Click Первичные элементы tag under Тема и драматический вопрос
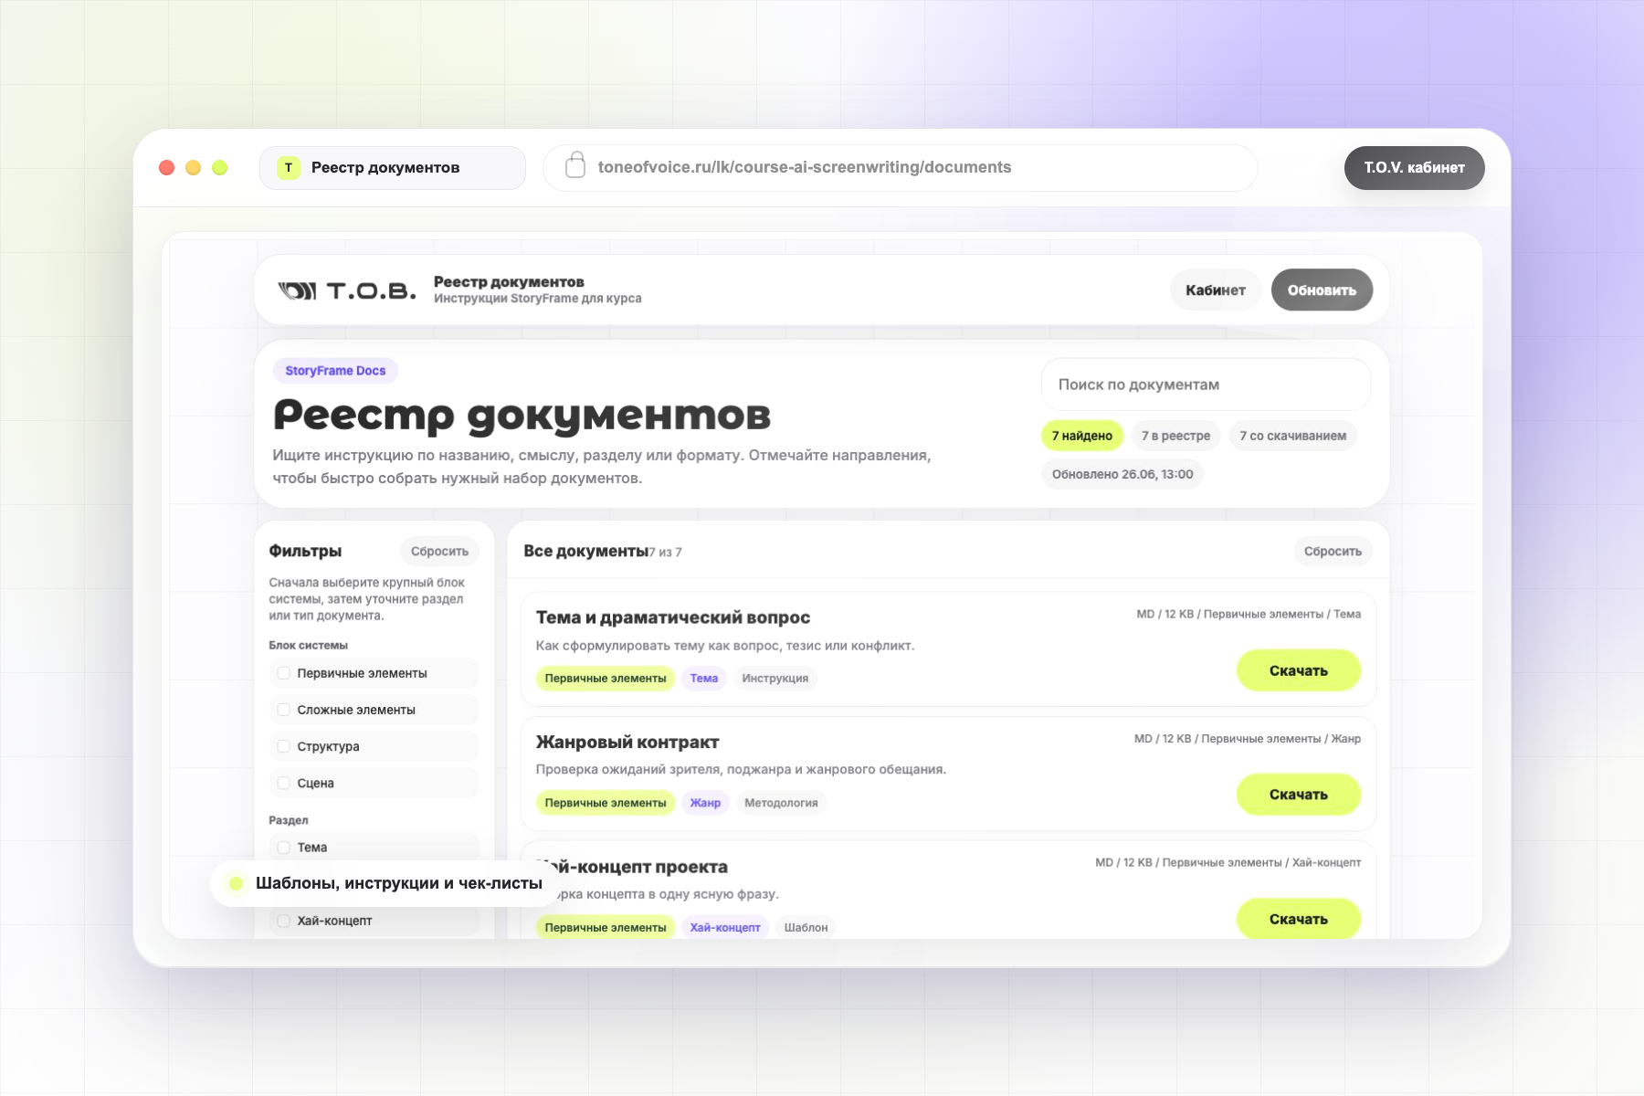1644x1096 pixels. (606, 679)
